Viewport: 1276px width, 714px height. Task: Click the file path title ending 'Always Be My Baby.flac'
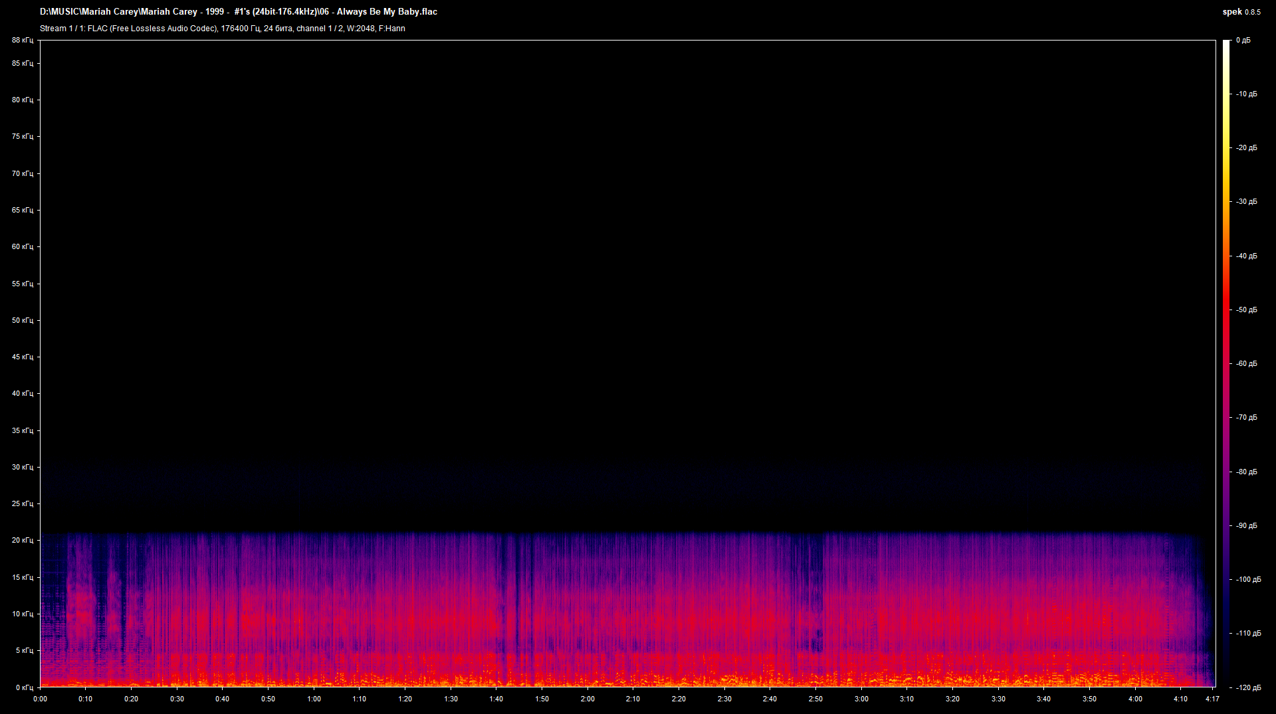pyautogui.click(x=239, y=12)
